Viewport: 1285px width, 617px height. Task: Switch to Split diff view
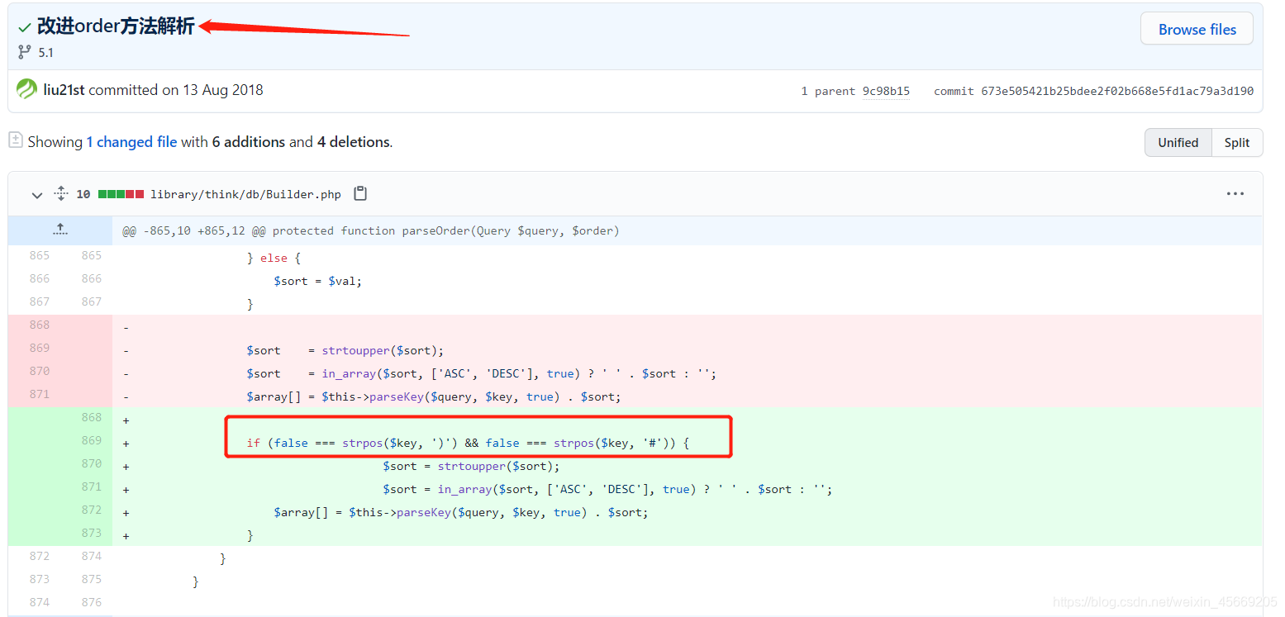click(x=1237, y=142)
